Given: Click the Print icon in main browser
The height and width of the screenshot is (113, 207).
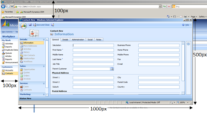Looking at the screenshot, I should click(185, 17).
